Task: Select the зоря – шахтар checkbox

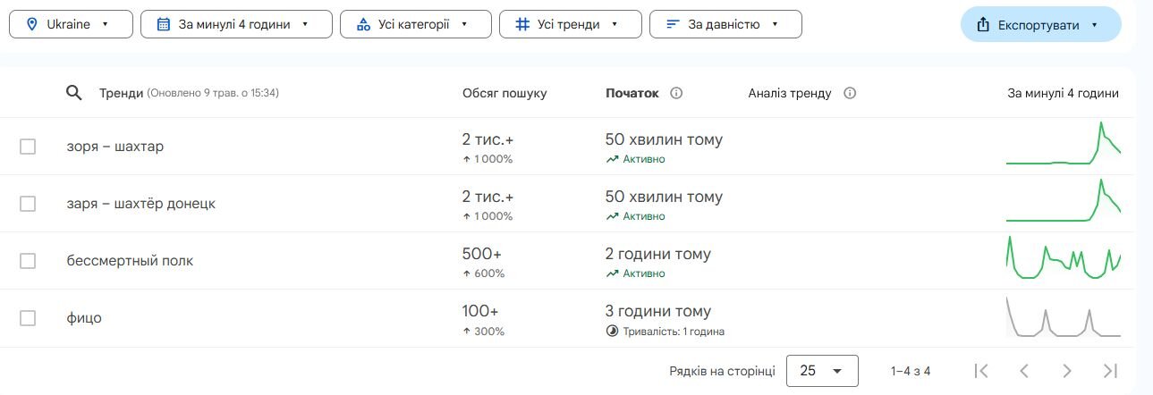Action: (x=28, y=147)
